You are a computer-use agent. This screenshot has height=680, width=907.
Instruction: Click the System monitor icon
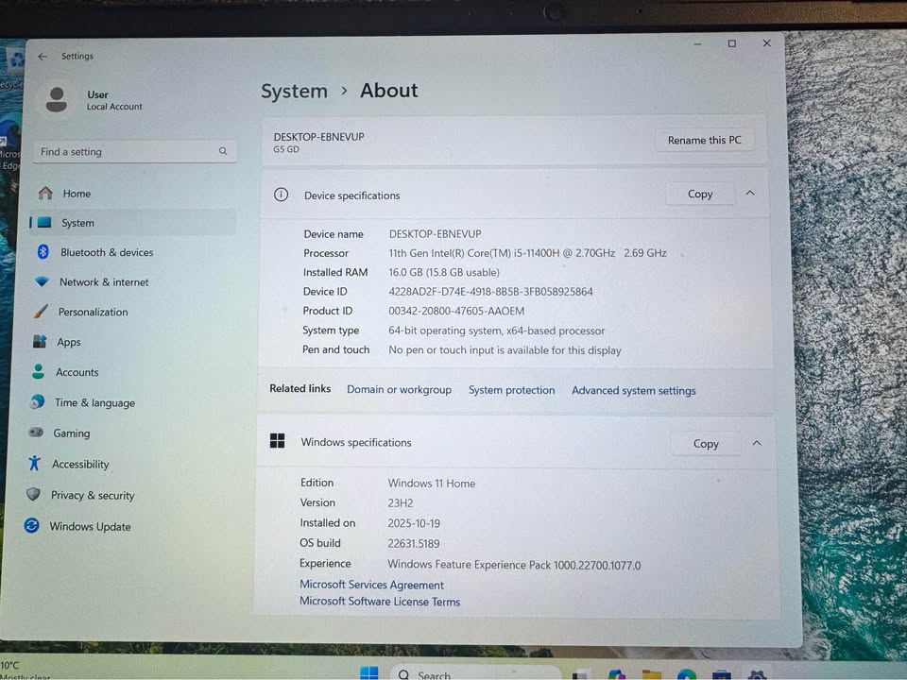pos(44,223)
